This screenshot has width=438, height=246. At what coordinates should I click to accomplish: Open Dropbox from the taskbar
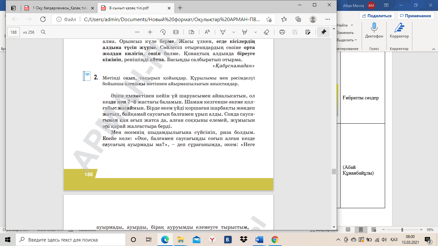pos(244,240)
